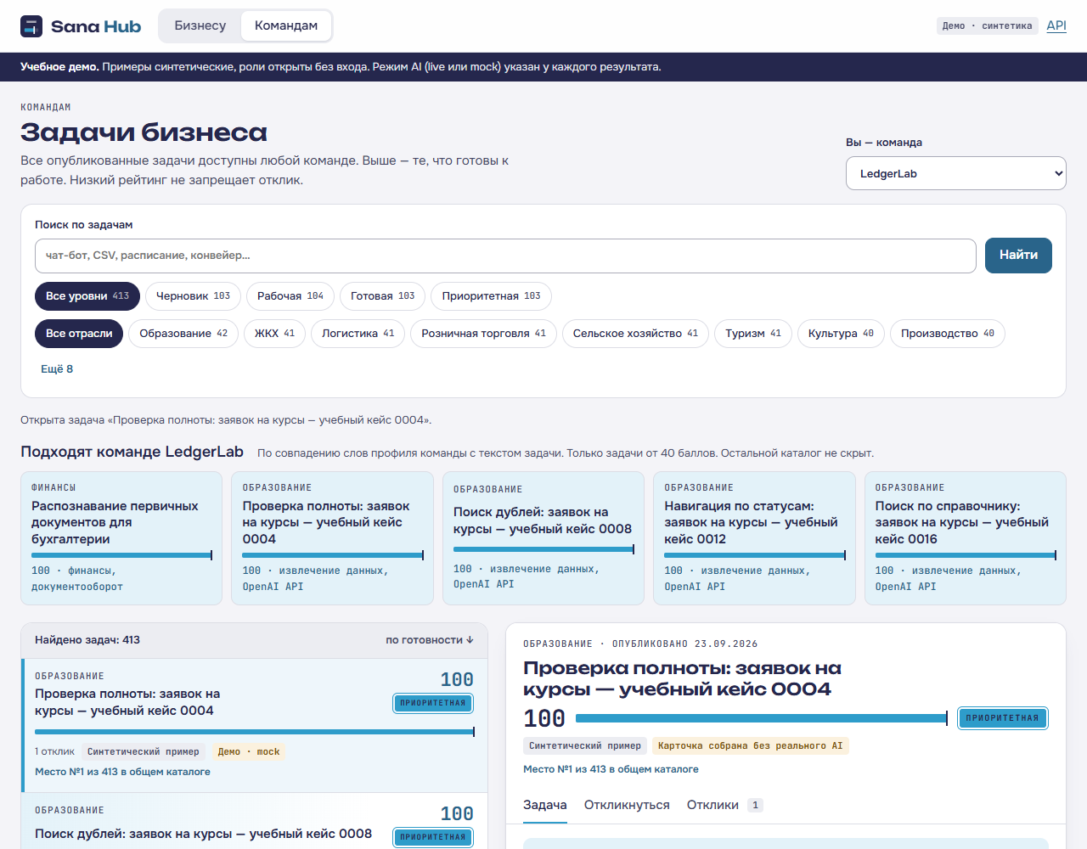This screenshot has height=849, width=1087.
Task: Click the Найти search button
Action: click(1018, 256)
